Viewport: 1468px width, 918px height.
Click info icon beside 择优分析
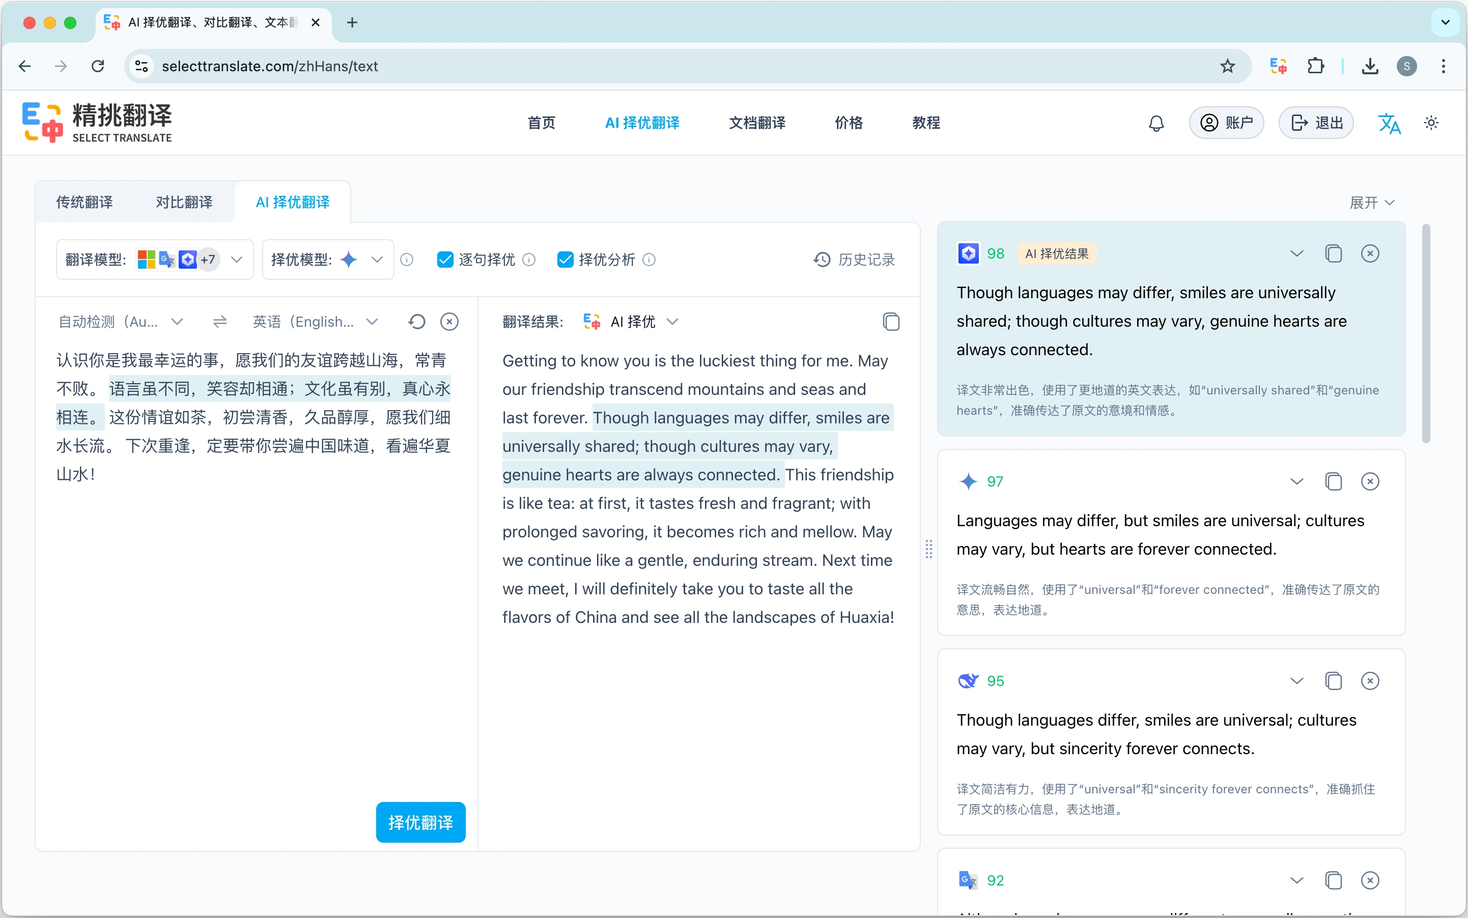pos(650,260)
